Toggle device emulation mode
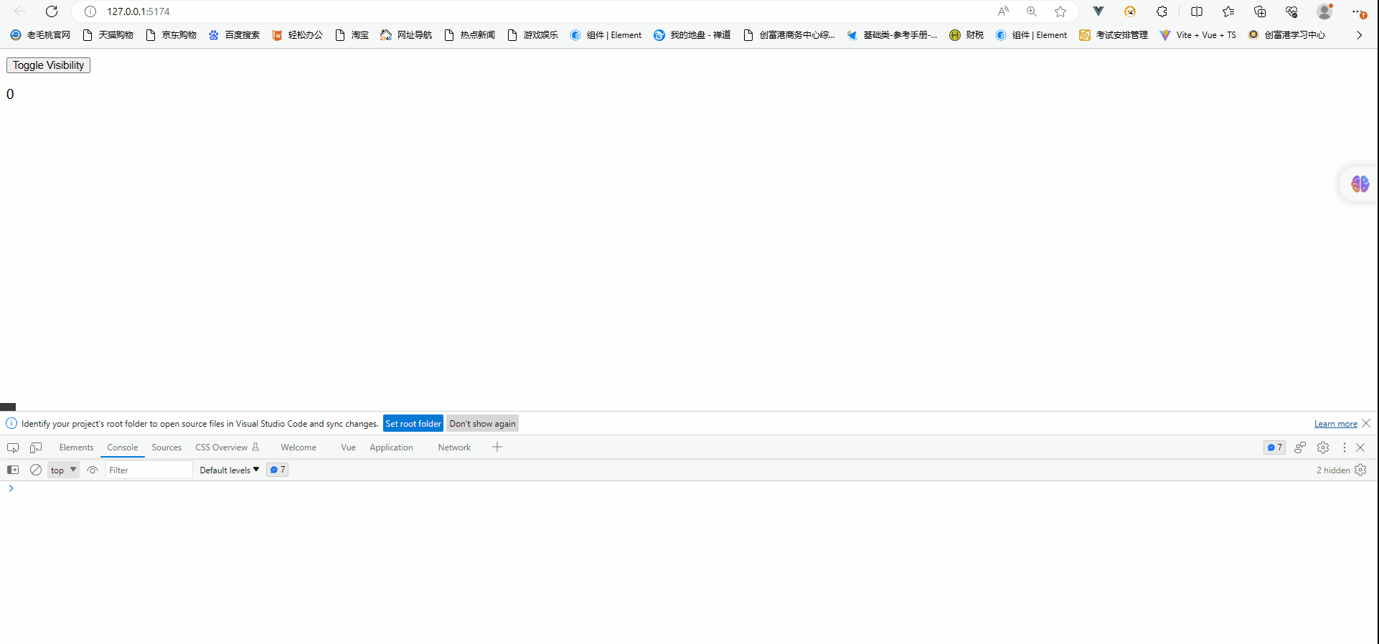 (36, 448)
